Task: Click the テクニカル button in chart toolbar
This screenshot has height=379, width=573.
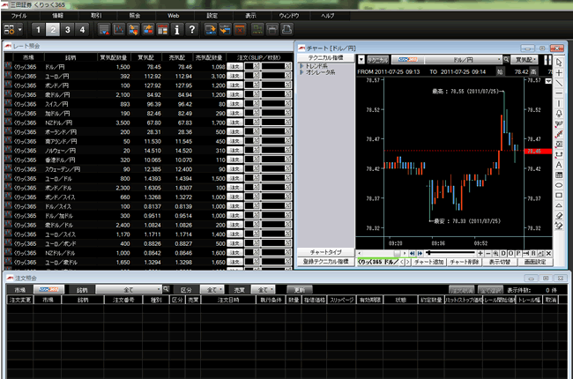Action: point(377,60)
